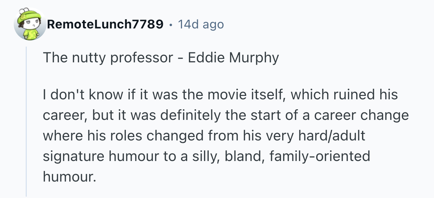Click the words "Eddie Murphy" in the comment
Screen dimensions: 434x198
coord(233,58)
